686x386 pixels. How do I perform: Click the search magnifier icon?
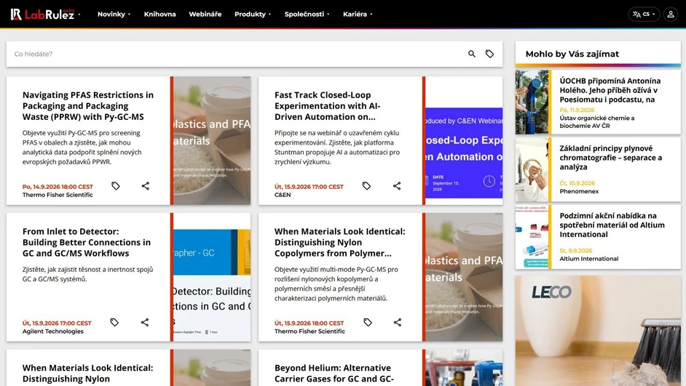pos(472,54)
